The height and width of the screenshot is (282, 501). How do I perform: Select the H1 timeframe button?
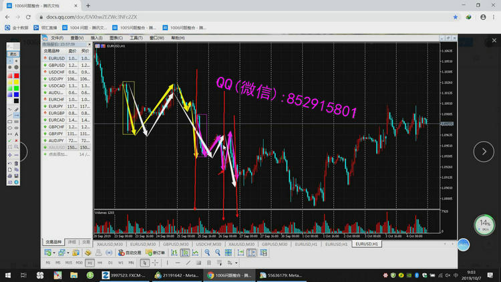pyautogui.click(x=90, y=263)
